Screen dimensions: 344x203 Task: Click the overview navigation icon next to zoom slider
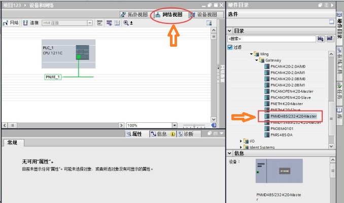point(214,125)
